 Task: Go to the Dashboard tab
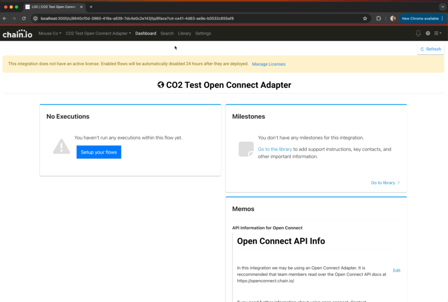click(146, 33)
